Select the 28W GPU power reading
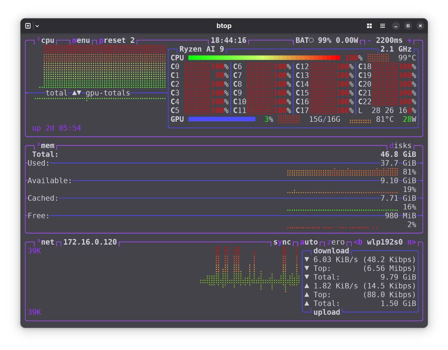This screenshot has height=350, width=448. point(409,119)
